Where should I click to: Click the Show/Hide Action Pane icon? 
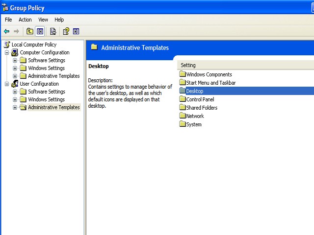point(76,31)
